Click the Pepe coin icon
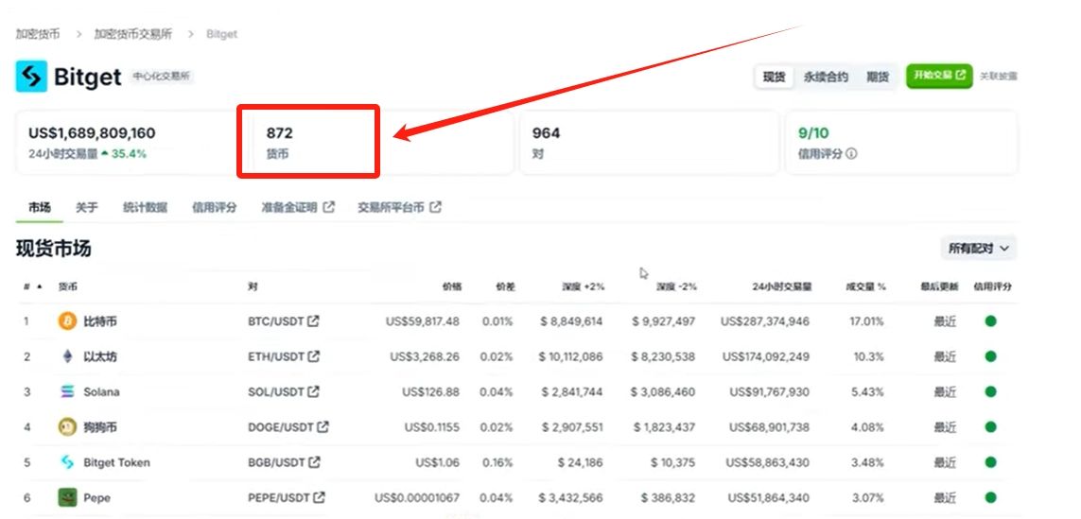 tap(67, 497)
